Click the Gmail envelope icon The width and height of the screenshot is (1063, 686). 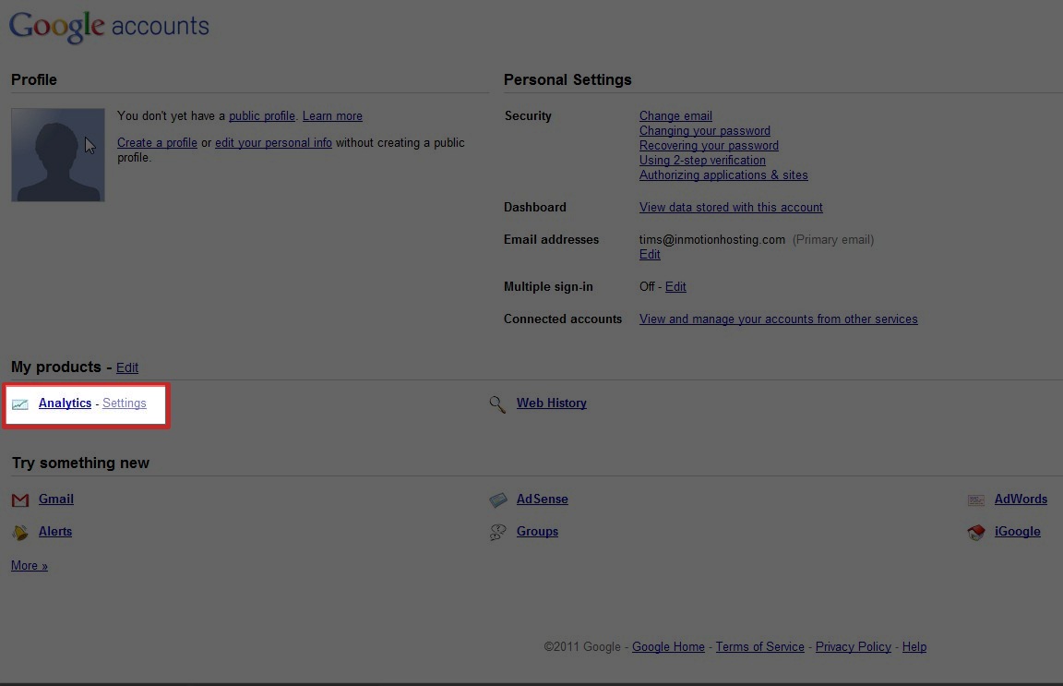tap(20, 500)
